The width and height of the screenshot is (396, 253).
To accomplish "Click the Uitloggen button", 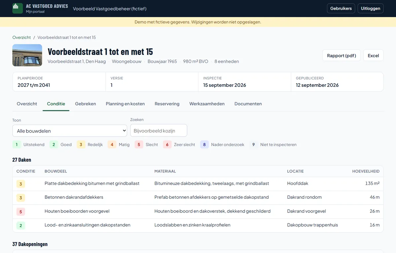I will pos(371,8).
